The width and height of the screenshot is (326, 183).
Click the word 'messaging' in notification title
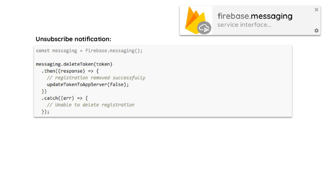272,16
